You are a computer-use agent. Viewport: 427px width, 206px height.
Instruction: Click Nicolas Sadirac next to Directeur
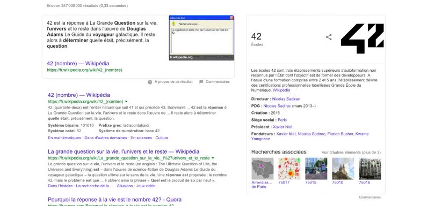point(286,99)
